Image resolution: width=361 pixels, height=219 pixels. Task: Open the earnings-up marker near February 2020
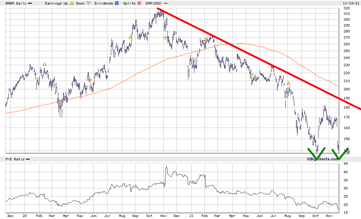coord(45,64)
